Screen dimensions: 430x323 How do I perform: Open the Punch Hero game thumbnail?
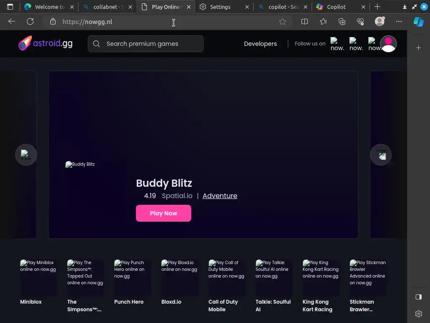point(133,277)
